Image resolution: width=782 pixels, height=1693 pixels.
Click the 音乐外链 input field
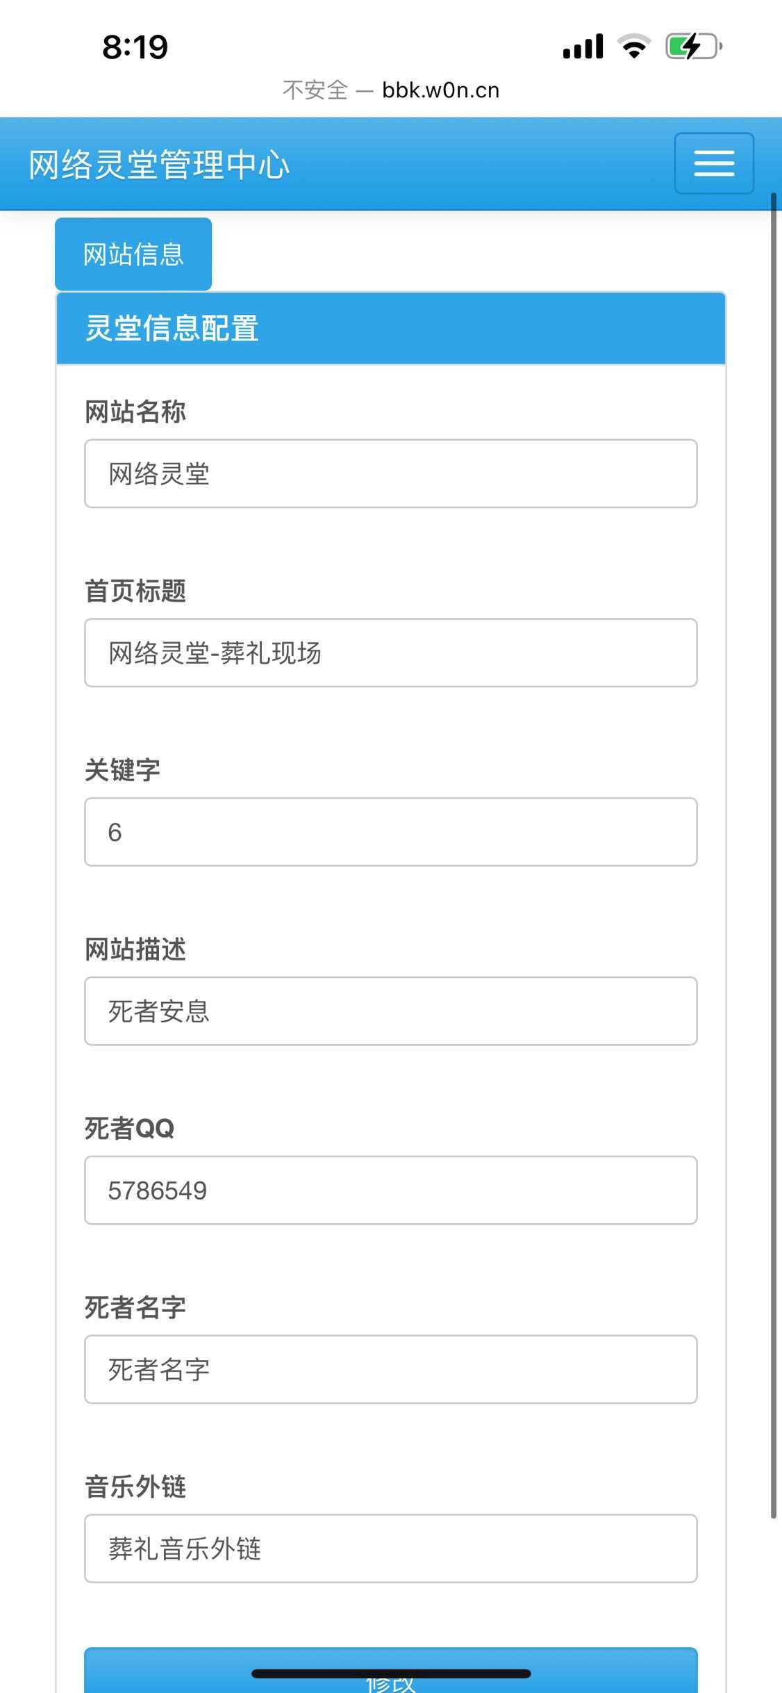click(390, 1548)
